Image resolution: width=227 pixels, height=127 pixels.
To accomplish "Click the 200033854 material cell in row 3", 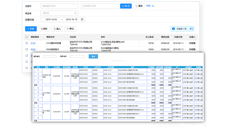I will (x=132, y=78).
